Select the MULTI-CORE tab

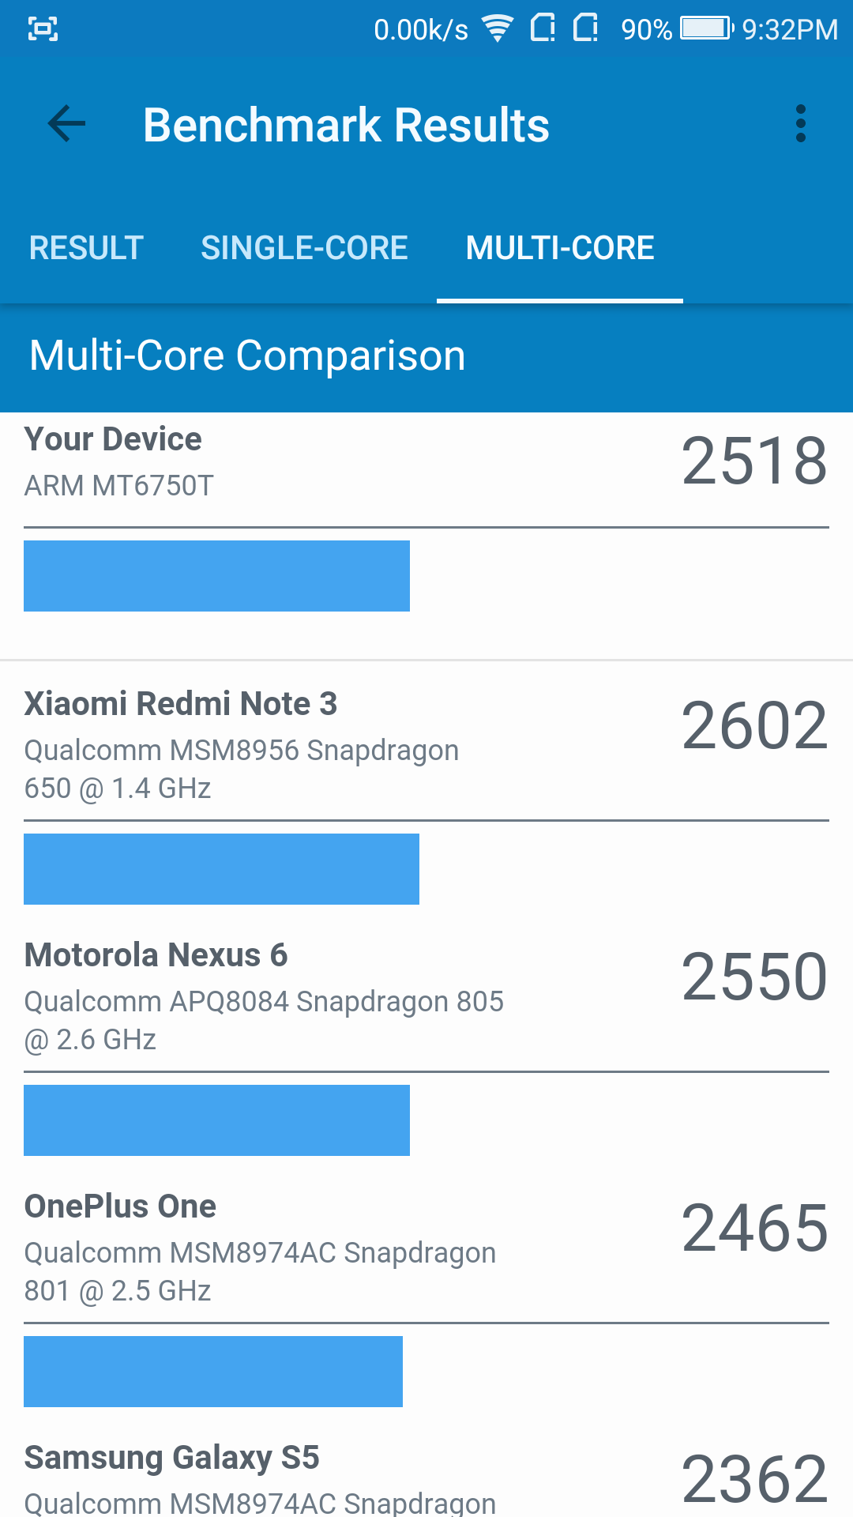[560, 248]
